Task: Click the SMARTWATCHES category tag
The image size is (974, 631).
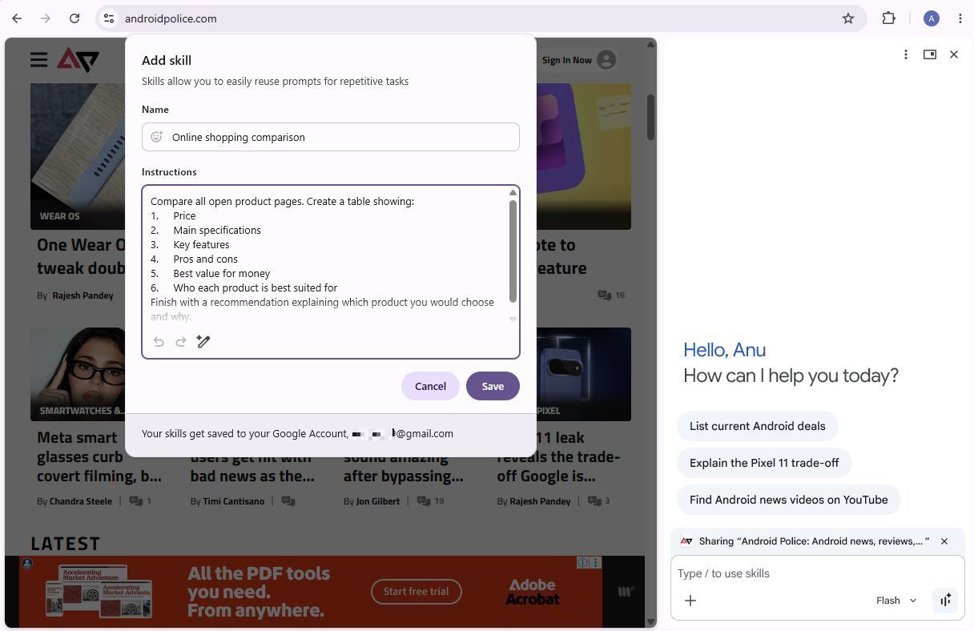Action: [83, 411]
